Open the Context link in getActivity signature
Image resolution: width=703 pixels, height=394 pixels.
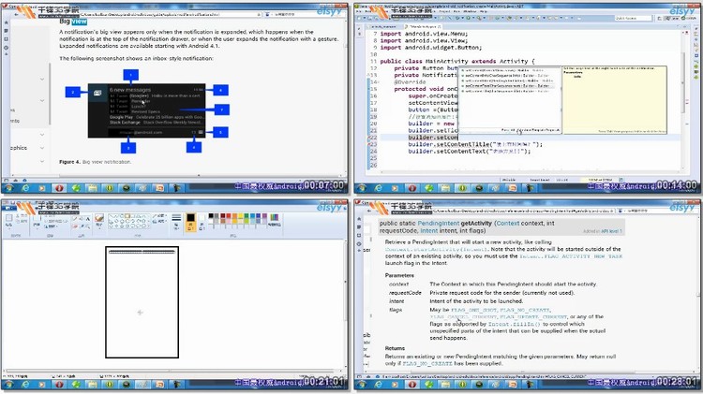click(x=507, y=223)
